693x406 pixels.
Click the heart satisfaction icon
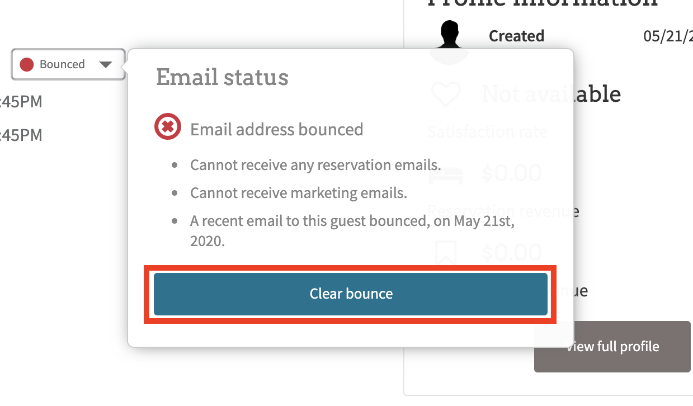[446, 94]
